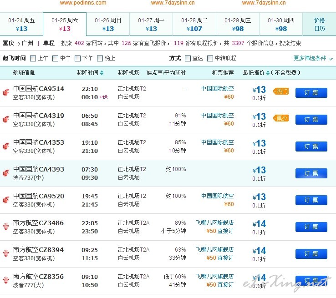
Task: Click 3307 quote count in summary
Action: [x=238, y=43]
